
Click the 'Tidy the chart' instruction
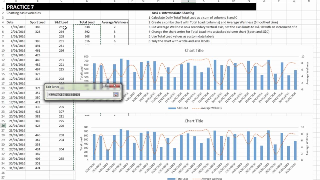pos(180,41)
